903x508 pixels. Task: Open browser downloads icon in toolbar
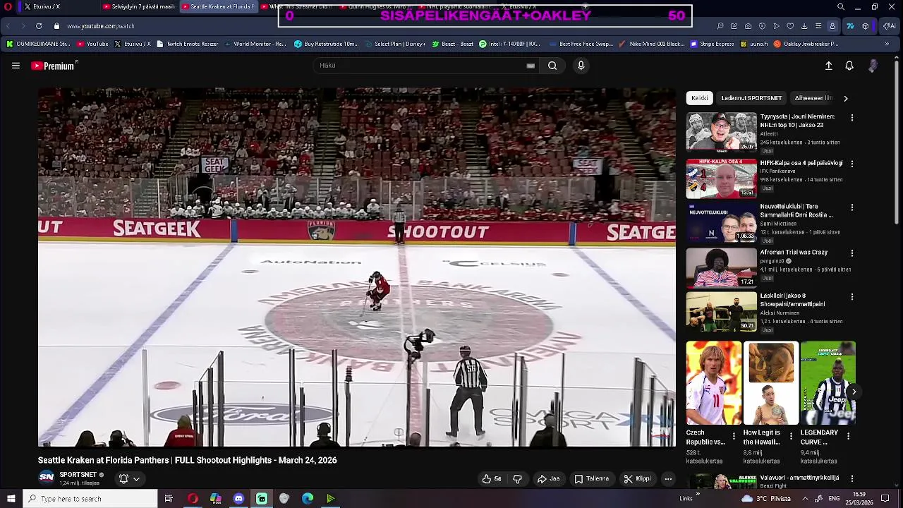(x=804, y=26)
